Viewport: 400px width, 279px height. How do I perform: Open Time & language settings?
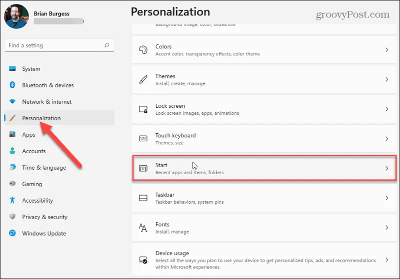click(59, 167)
